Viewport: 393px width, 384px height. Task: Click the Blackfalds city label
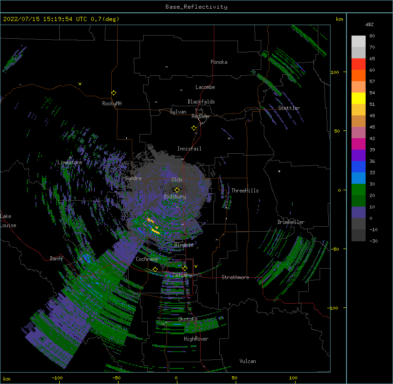201,102
